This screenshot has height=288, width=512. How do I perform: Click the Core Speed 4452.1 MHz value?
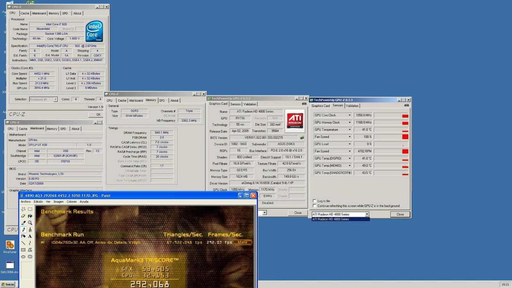tap(42, 74)
